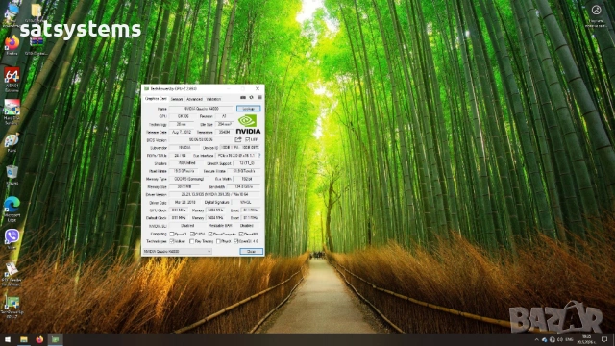
Task: Toggle the OpenGL 4.6 checkbox
Action: [236, 241]
